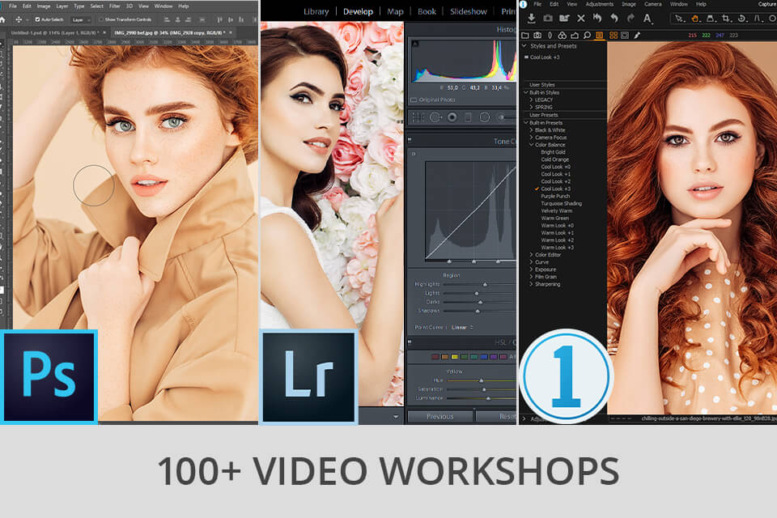This screenshot has height=518, width=777.
Task: Click the Reset button in Lightroom
Action: 507,416
